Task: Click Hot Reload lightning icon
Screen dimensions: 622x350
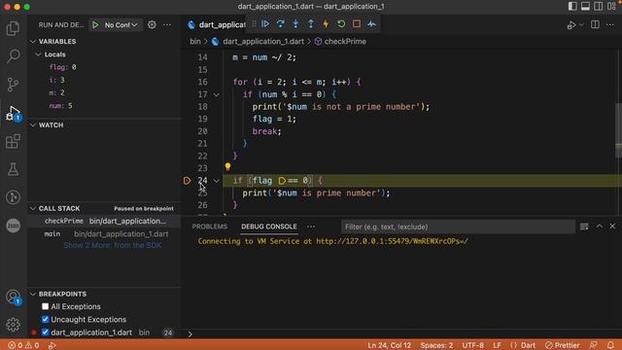Action: pos(326,23)
